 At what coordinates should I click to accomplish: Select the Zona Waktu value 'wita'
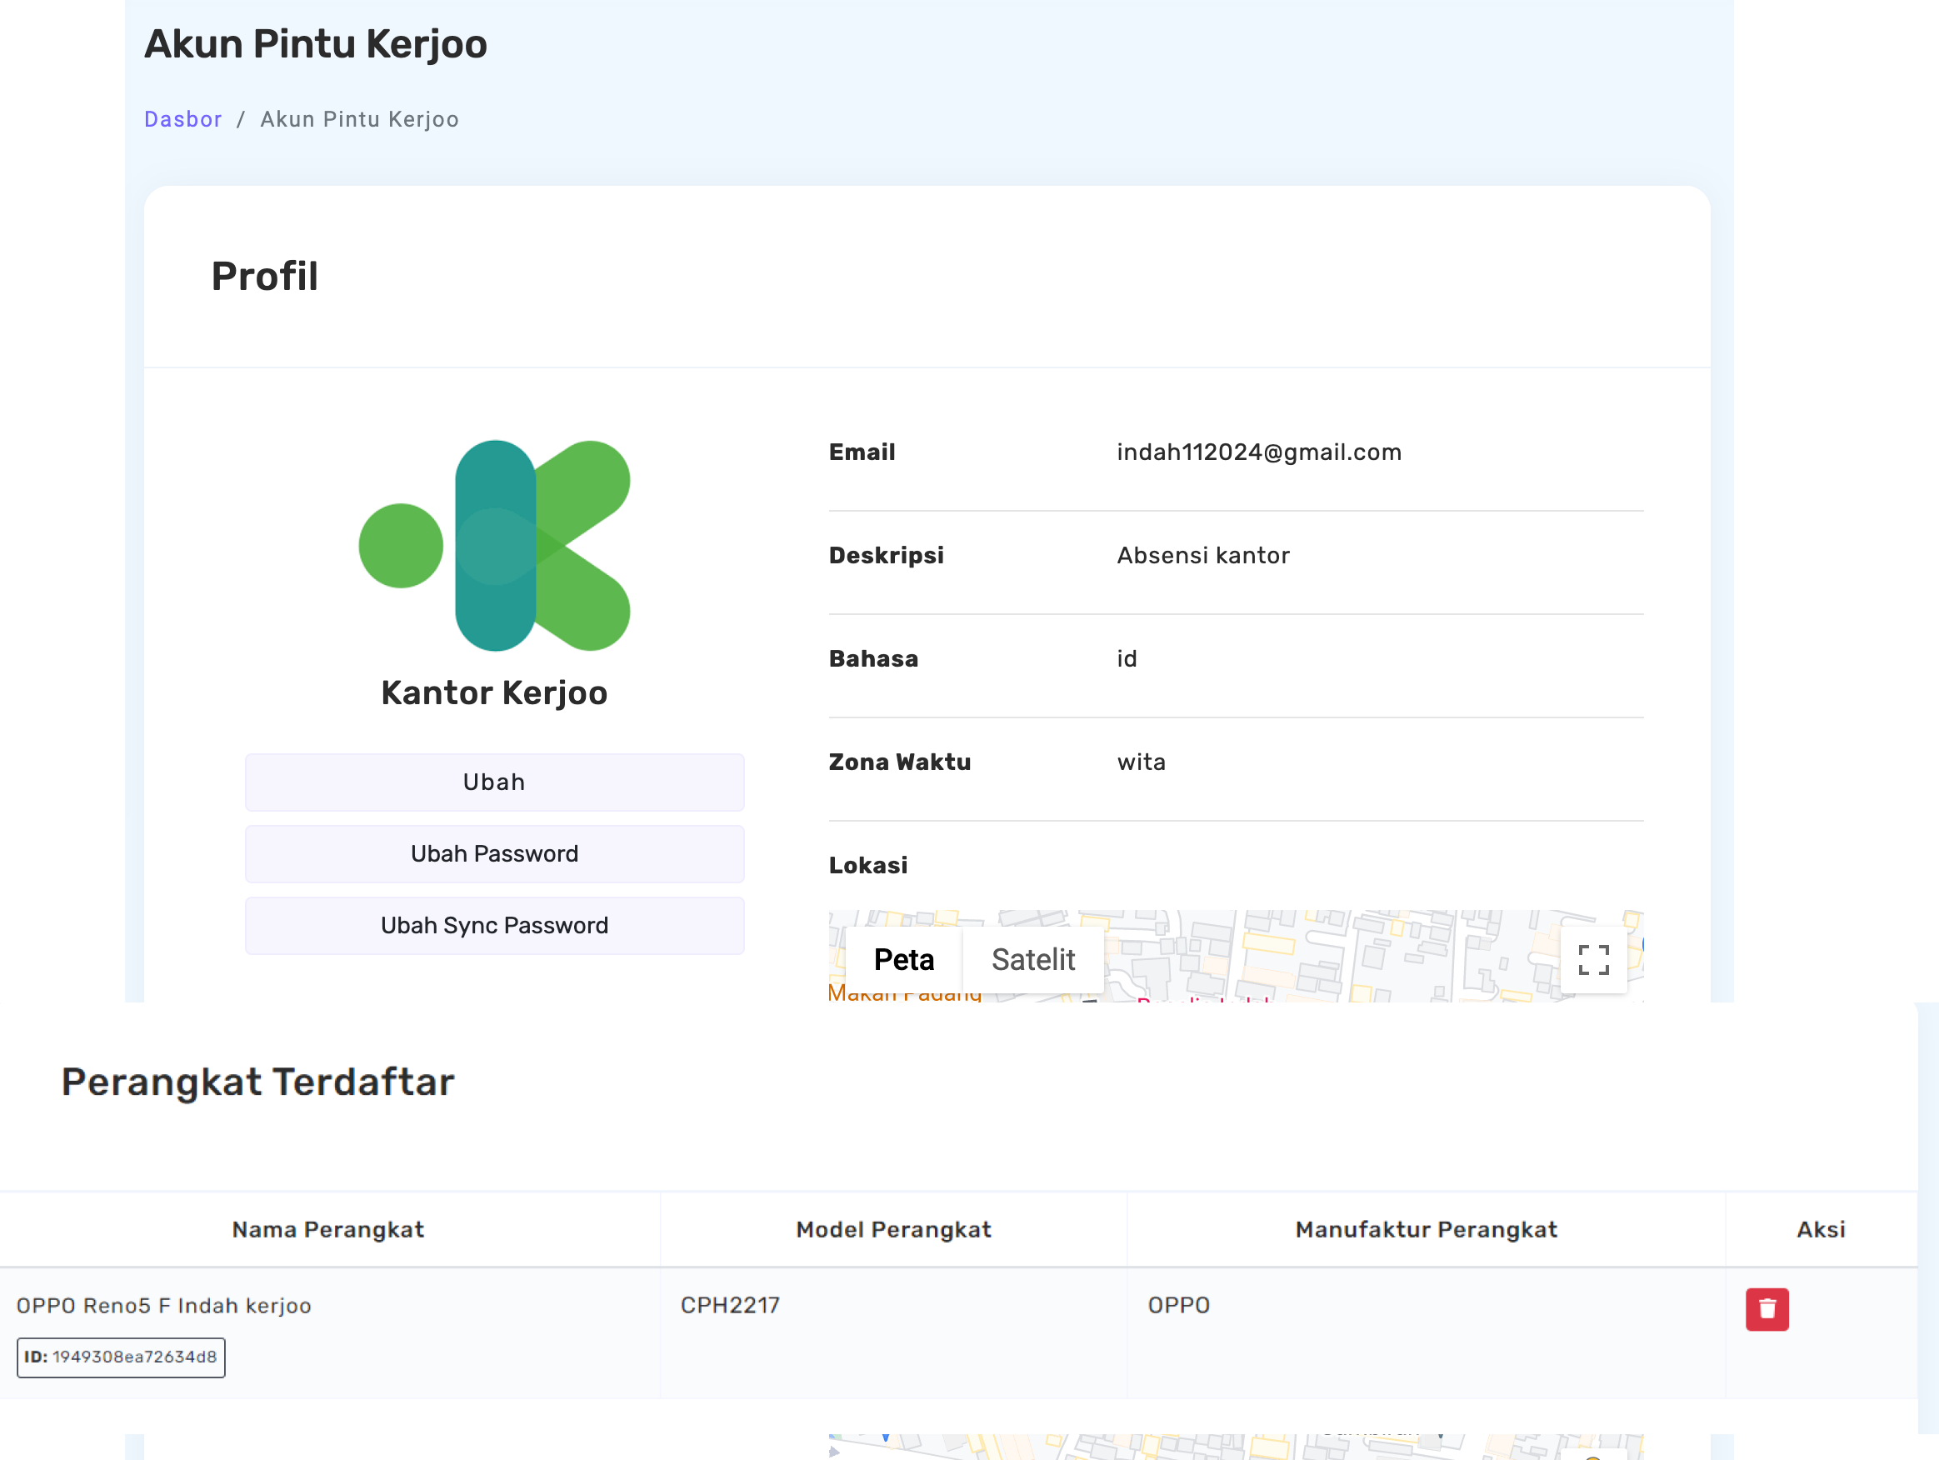point(1142,762)
